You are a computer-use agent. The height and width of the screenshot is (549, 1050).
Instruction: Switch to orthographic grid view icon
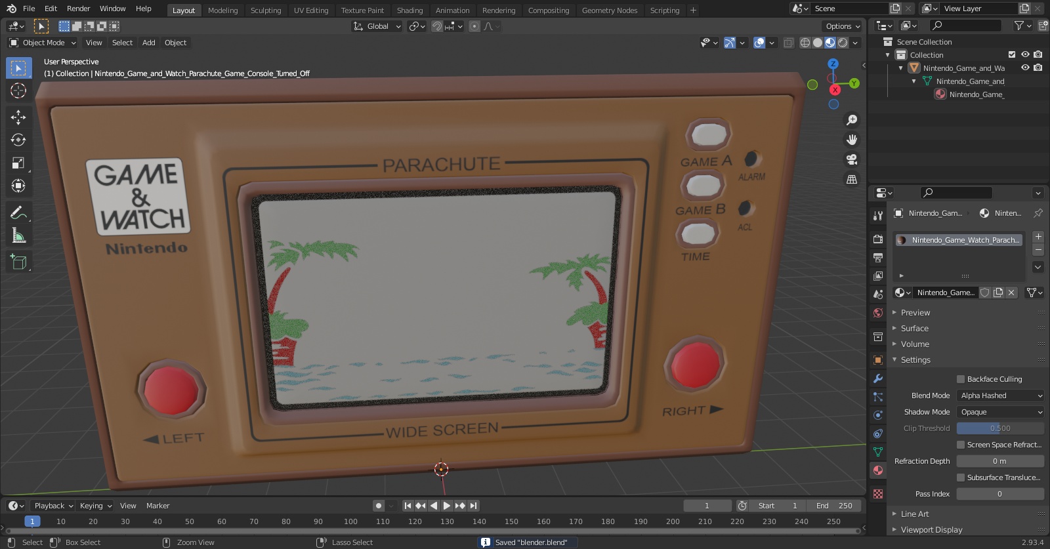[x=852, y=179]
